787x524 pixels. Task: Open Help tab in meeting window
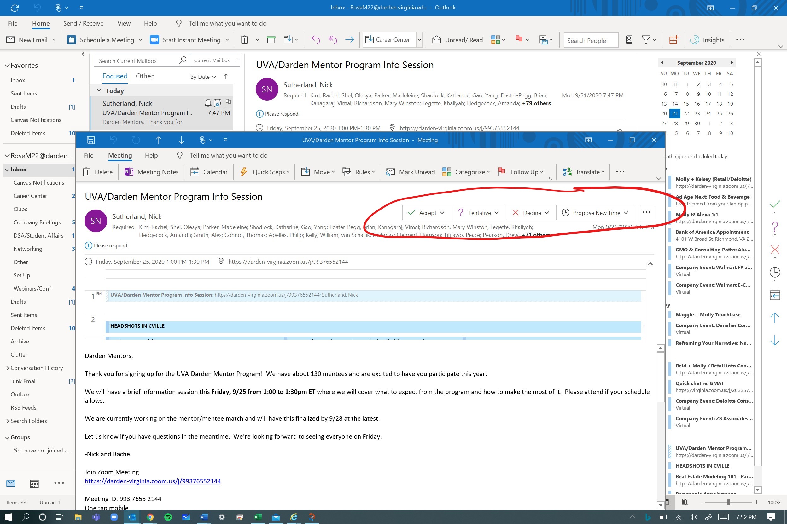pos(151,155)
